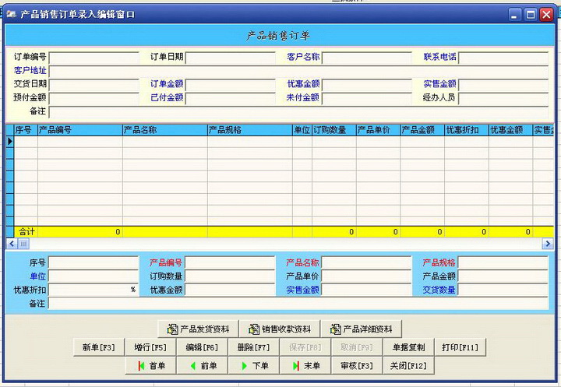Focus the 经办人员 input field
The width and height of the screenshot is (561, 387).
[503, 98]
